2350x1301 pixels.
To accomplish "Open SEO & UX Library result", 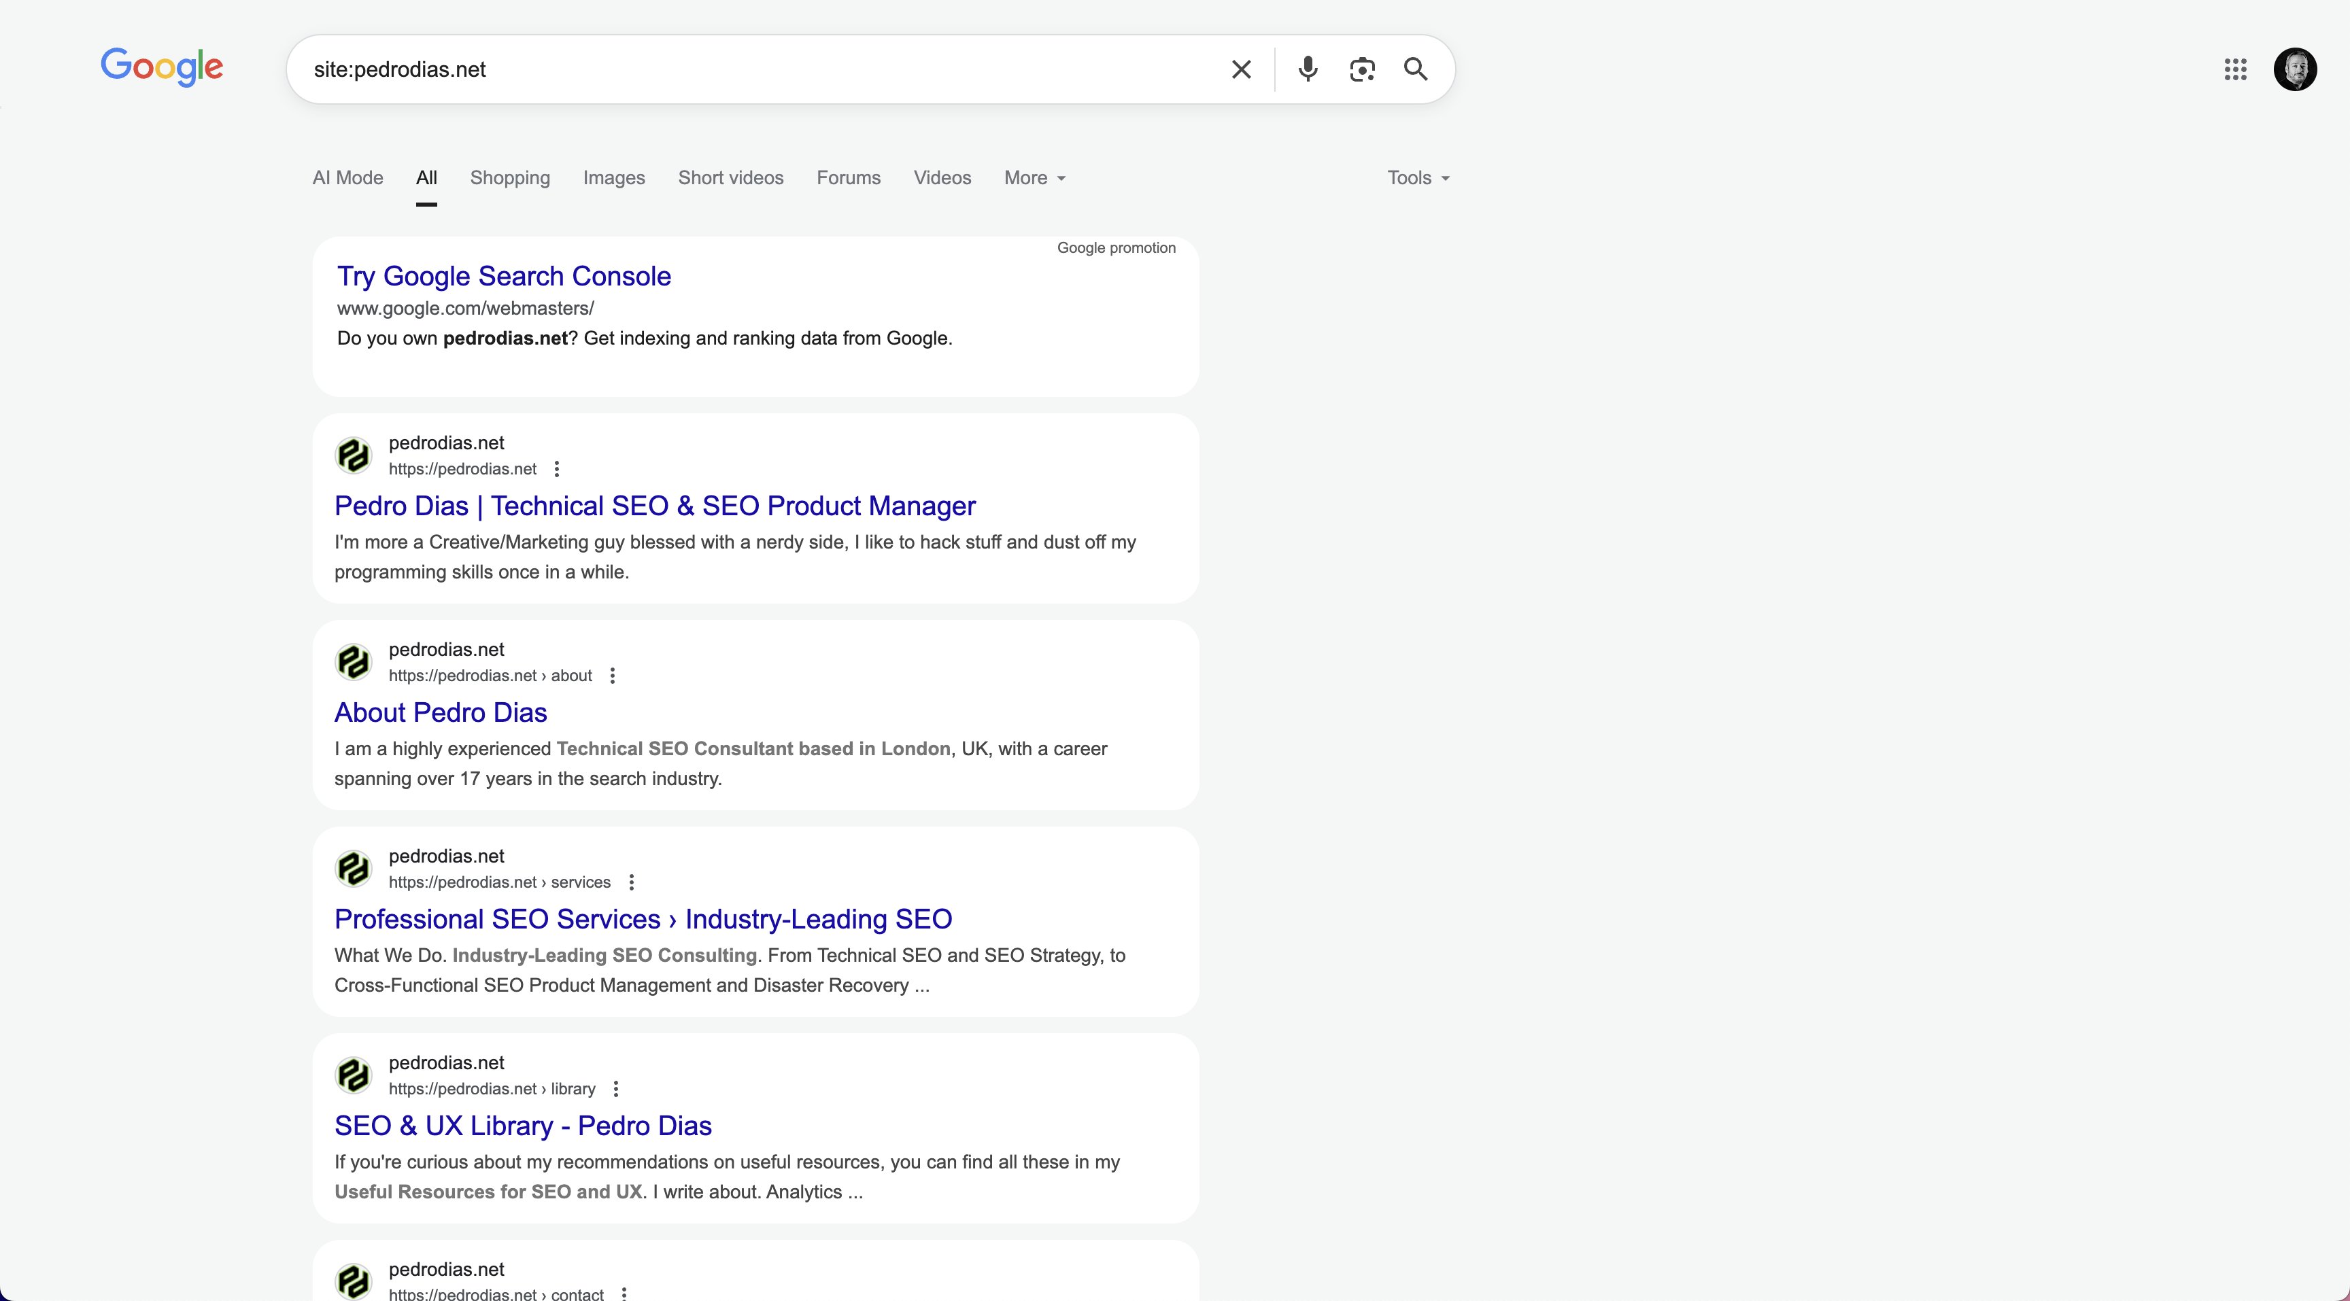I will click(x=523, y=1126).
